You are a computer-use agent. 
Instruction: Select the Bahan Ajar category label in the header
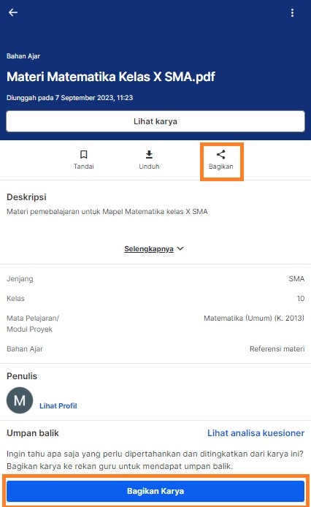point(23,56)
